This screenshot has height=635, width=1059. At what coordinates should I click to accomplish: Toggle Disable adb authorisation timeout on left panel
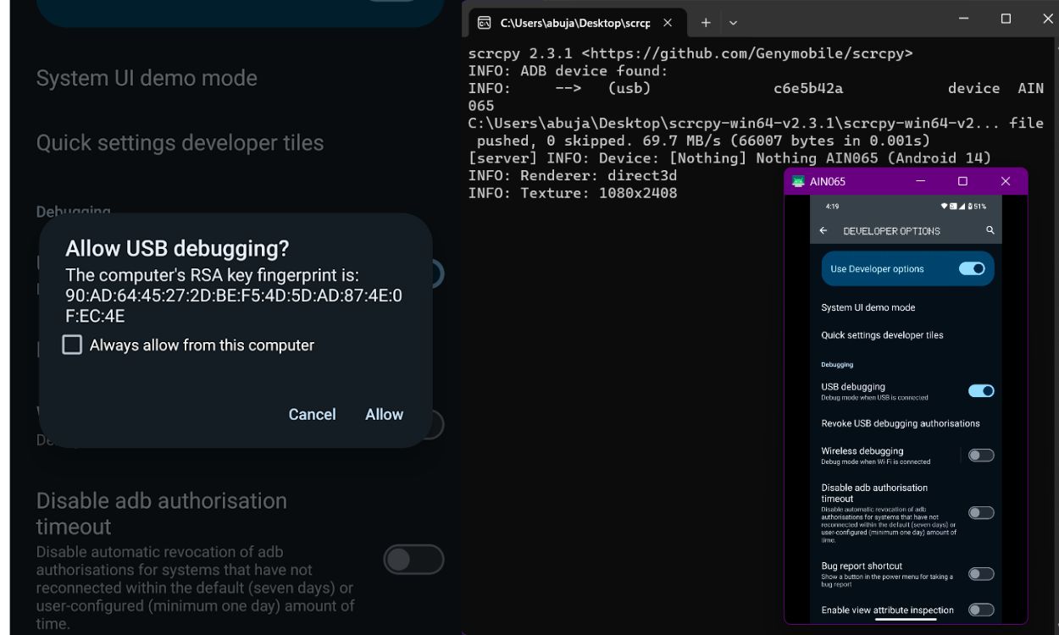pyautogui.click(x=413, y=560)
